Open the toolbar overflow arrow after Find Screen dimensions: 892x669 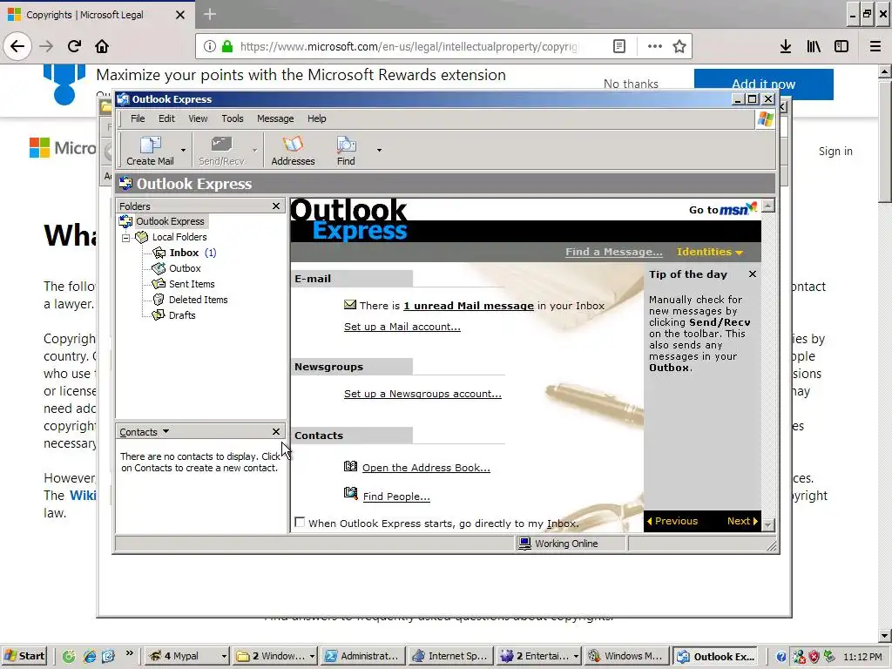pos(379,150)
